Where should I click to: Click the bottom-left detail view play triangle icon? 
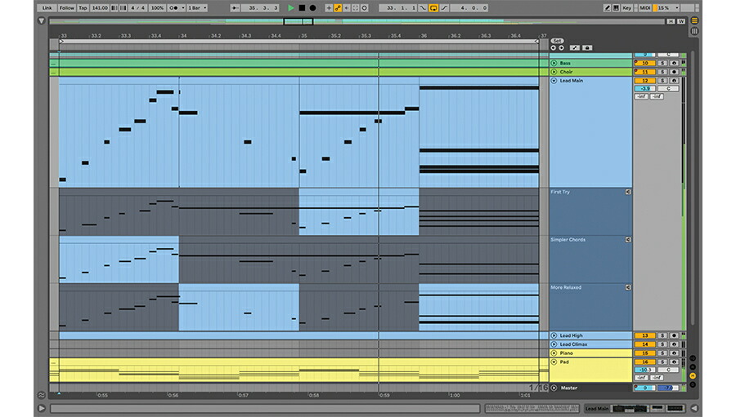click(42, 408)
